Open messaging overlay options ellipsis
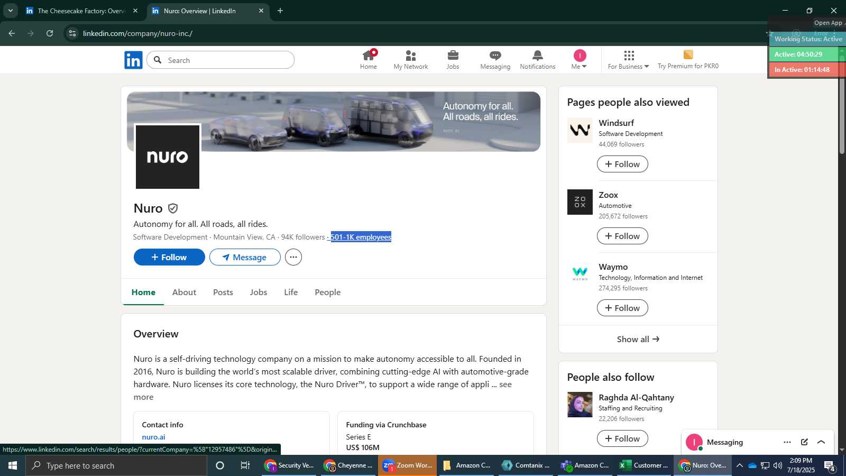846x476 pixels. 787,442
